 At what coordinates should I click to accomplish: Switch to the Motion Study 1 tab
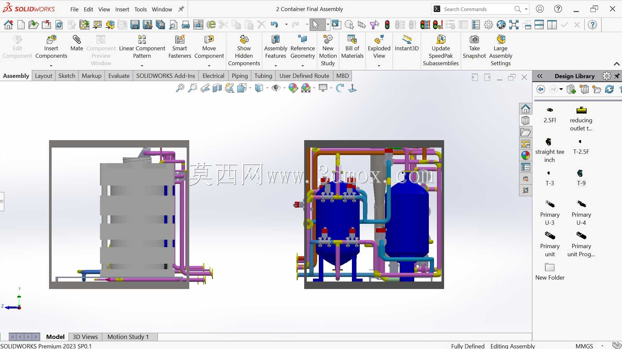(x=128, y=337)
